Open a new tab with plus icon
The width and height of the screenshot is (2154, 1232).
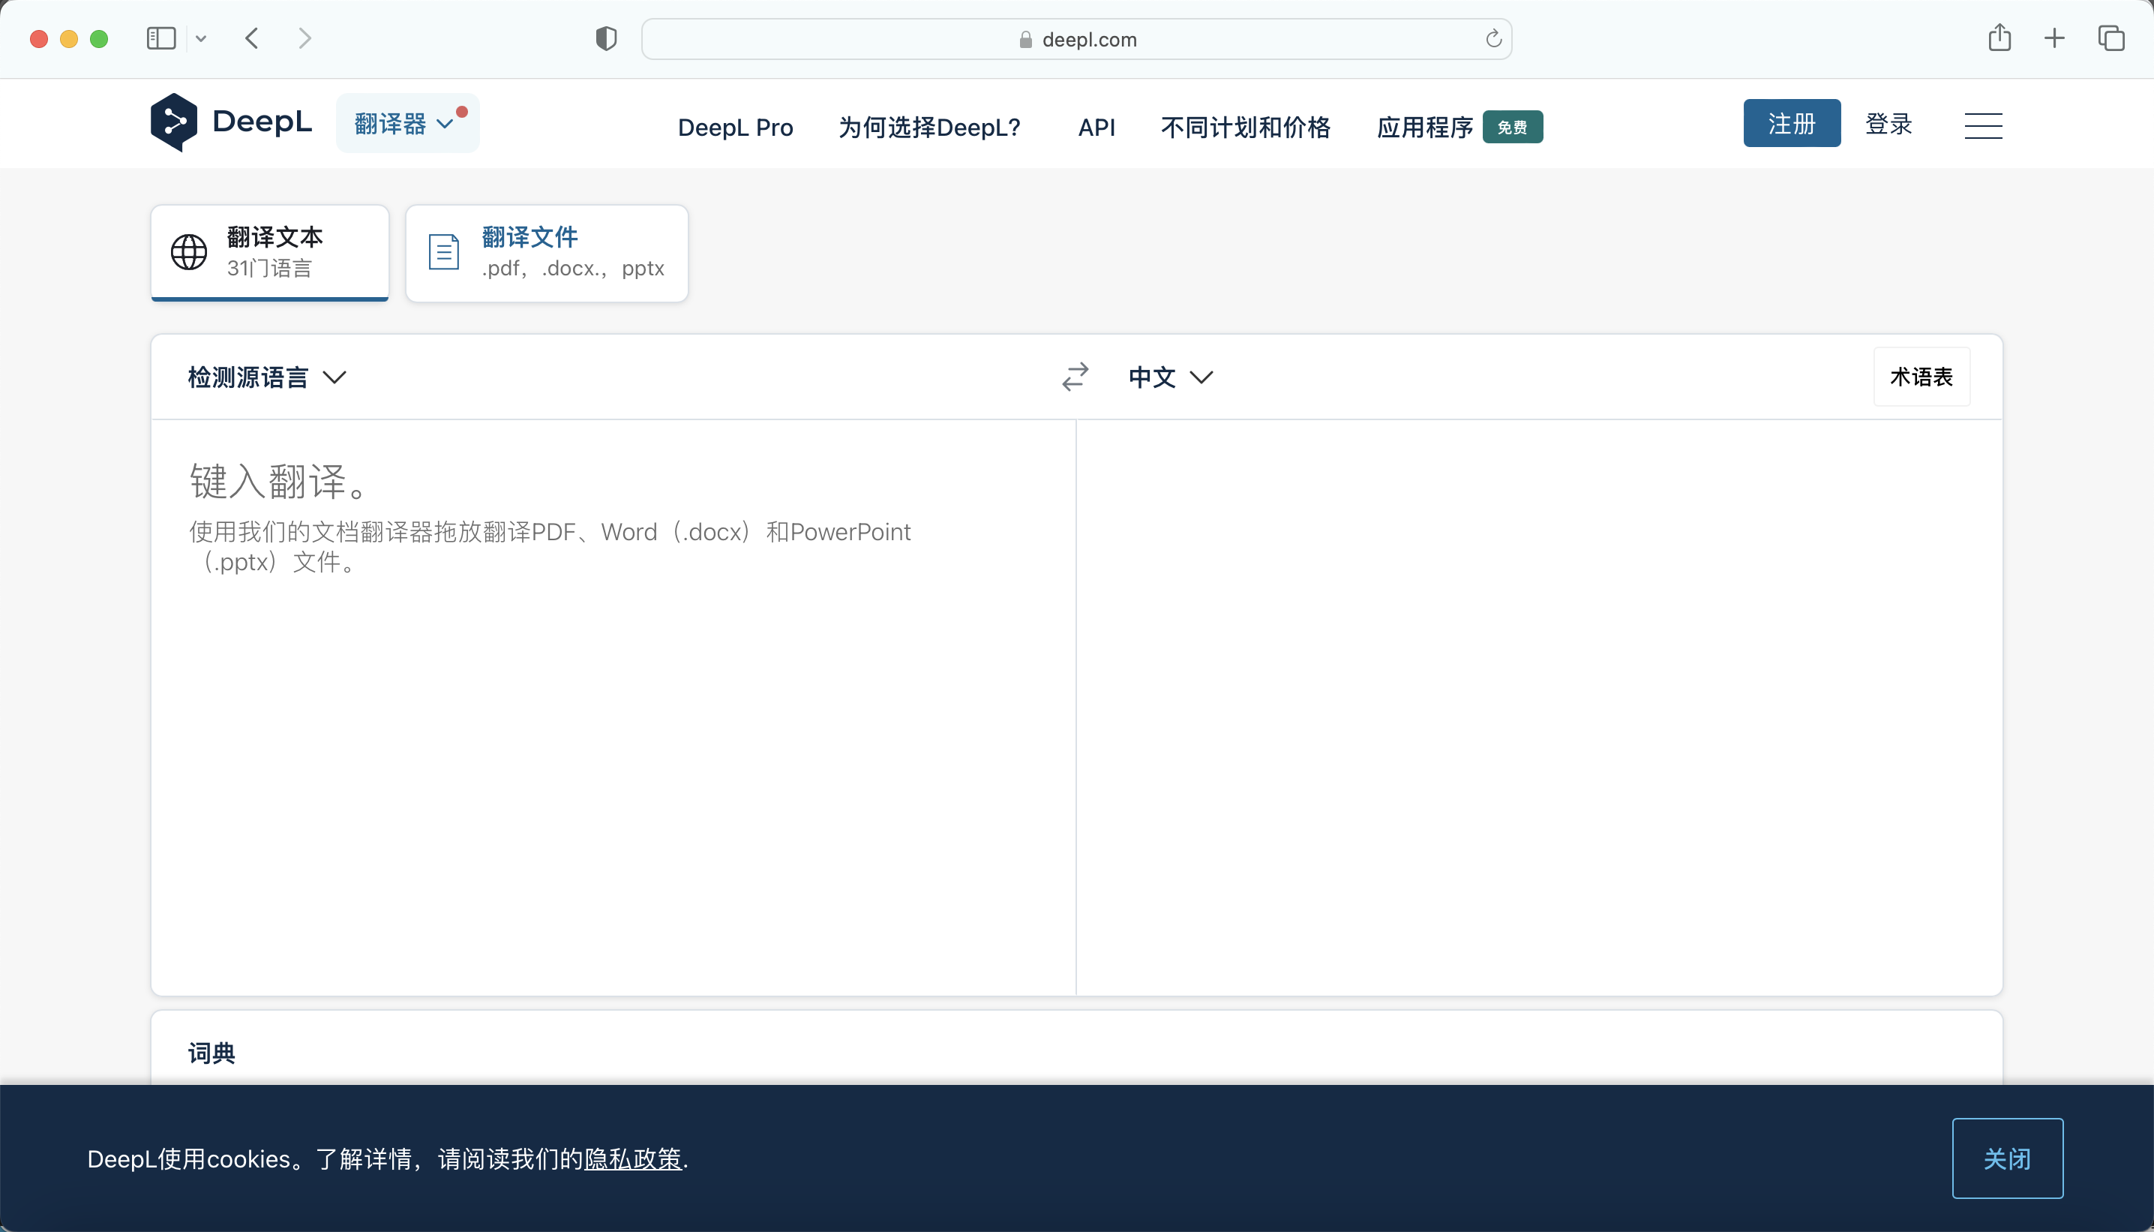(2054, 38)
